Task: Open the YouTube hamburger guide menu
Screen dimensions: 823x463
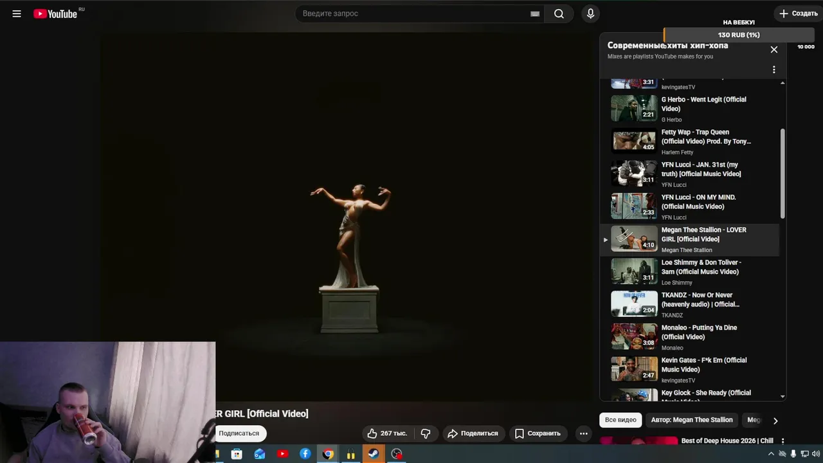Action: click(17, 14)
